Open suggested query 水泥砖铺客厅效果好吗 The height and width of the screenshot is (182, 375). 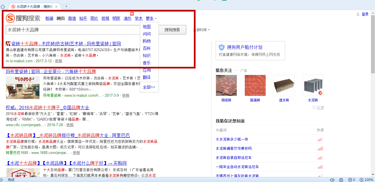click(234, 148)
